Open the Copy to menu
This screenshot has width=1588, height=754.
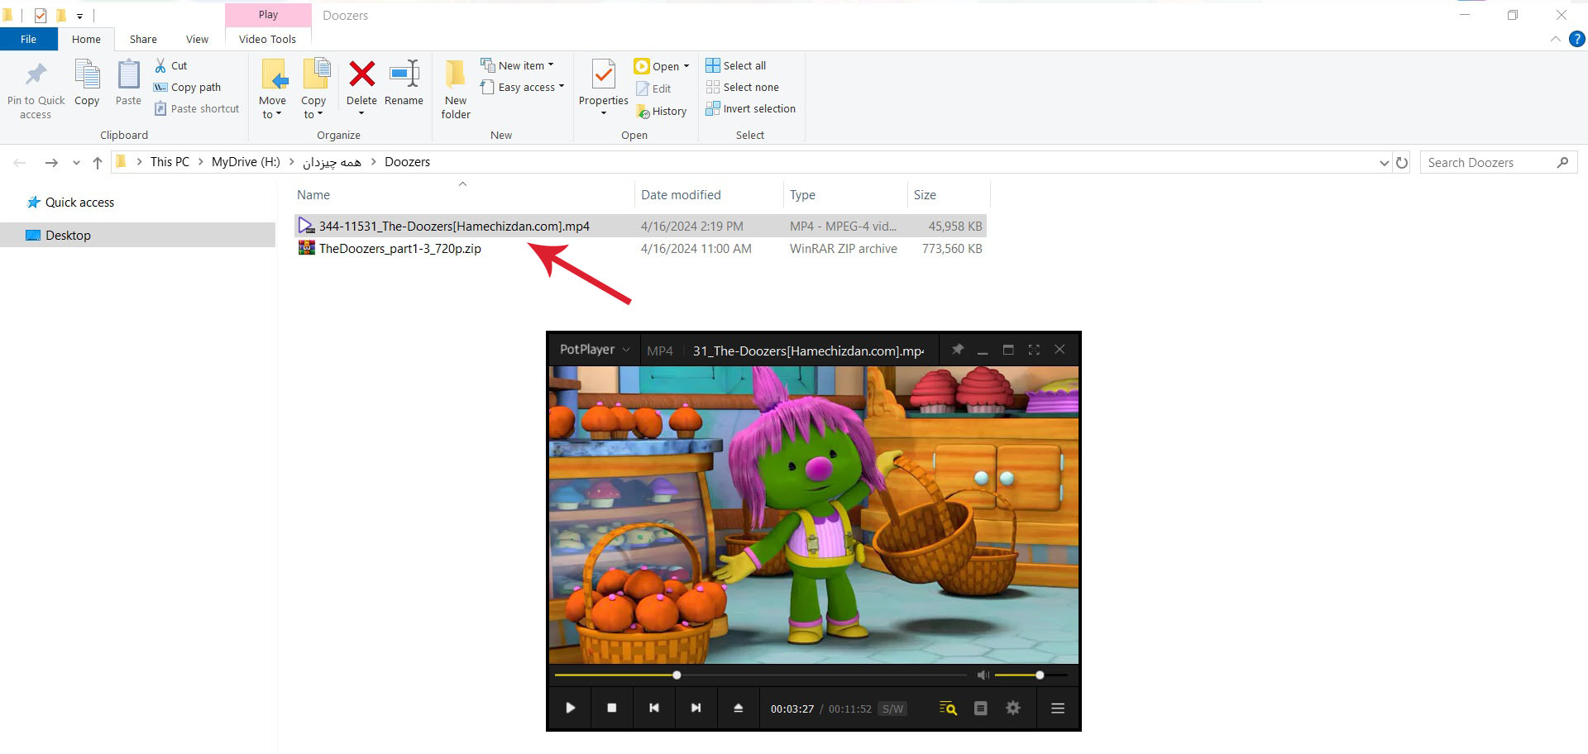313,89
